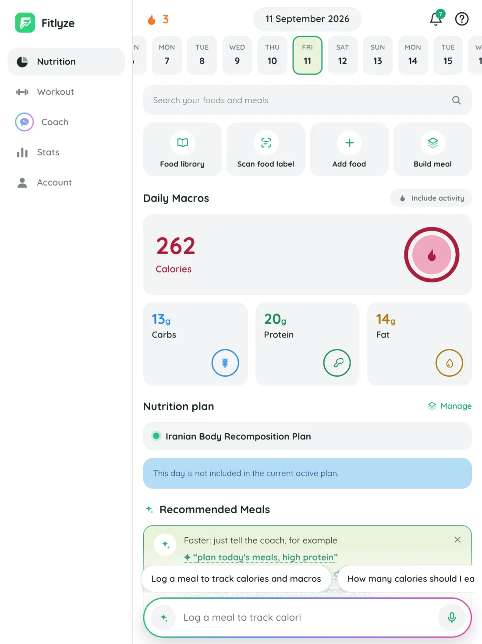Click the Add food plus icon

tap(349, 143)
